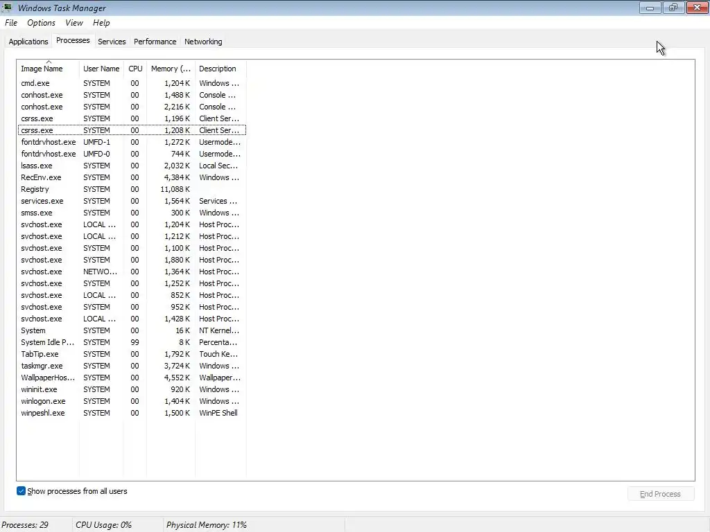Select the System Idle Process row

(132, 342)
